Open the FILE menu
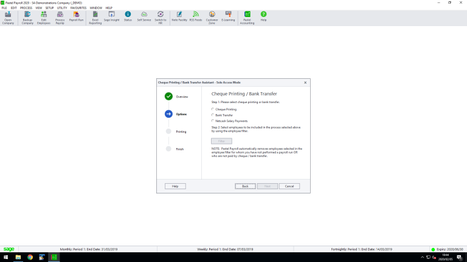This screenshot has width=467, height=262. 4,8
